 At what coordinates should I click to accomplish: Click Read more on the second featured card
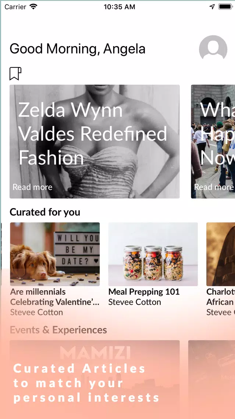[214, 187]
